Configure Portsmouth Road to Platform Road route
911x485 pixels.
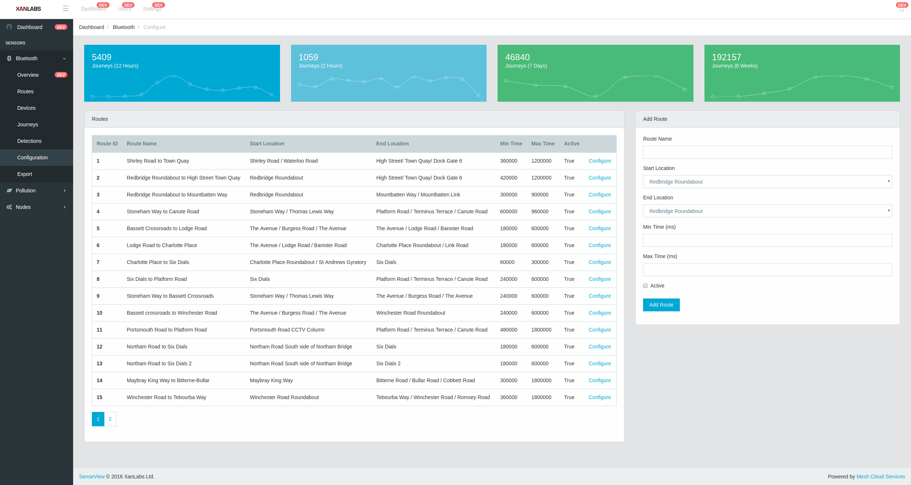click(x=599, y=330)
